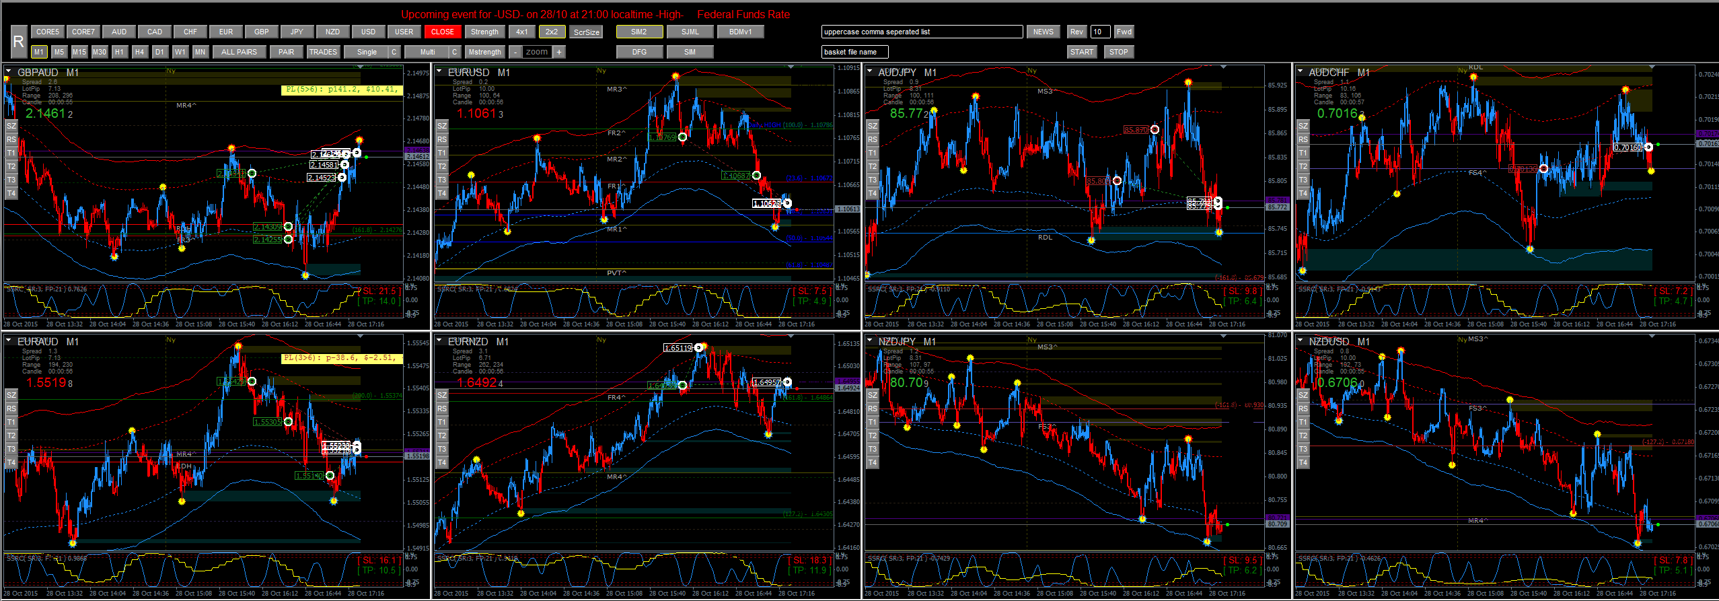Select the USD currency group

369,32
